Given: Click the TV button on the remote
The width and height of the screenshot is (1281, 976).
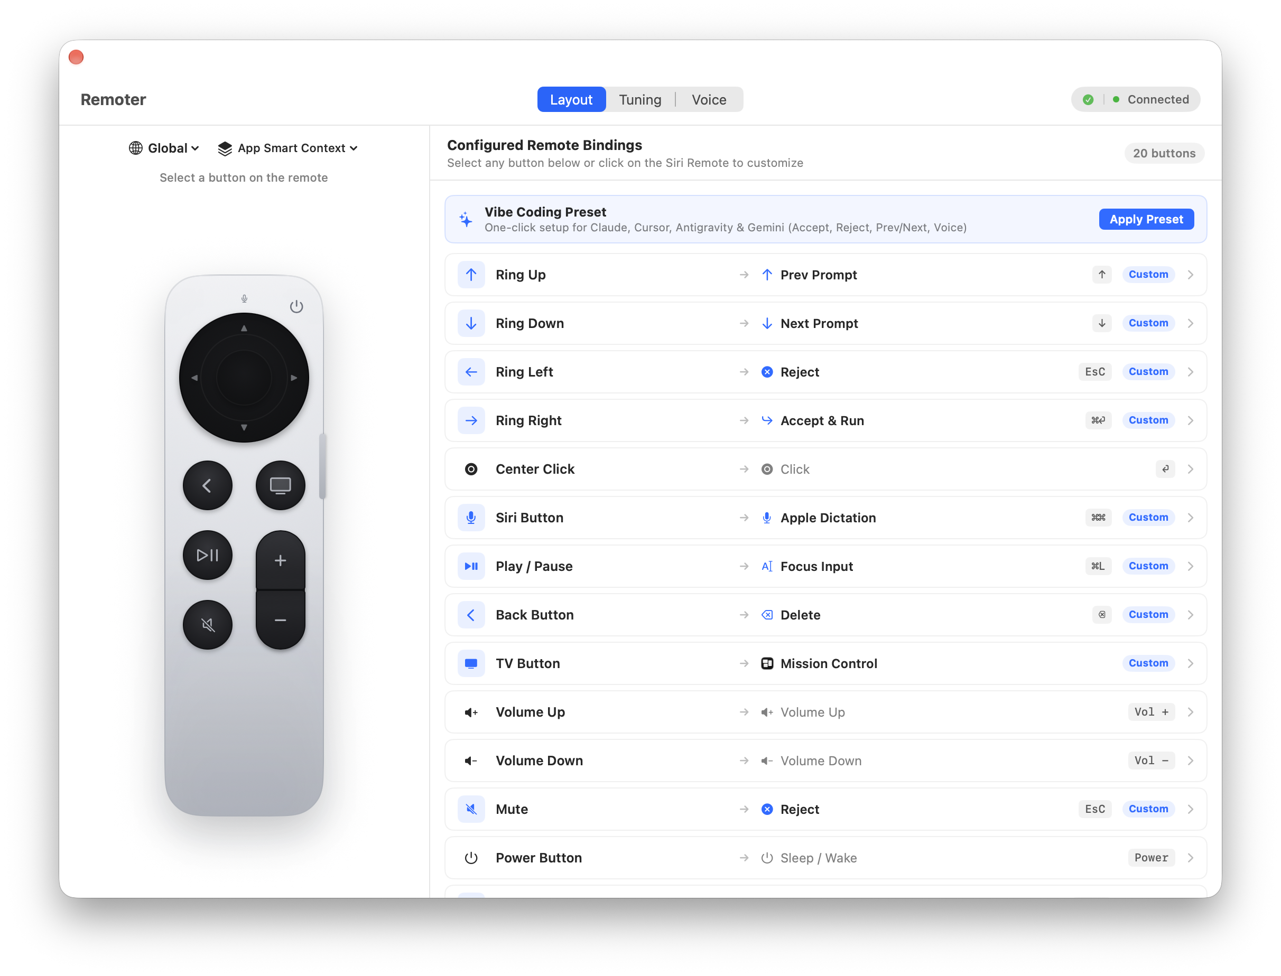Looking at the screenshot, I should coord(280,485).
